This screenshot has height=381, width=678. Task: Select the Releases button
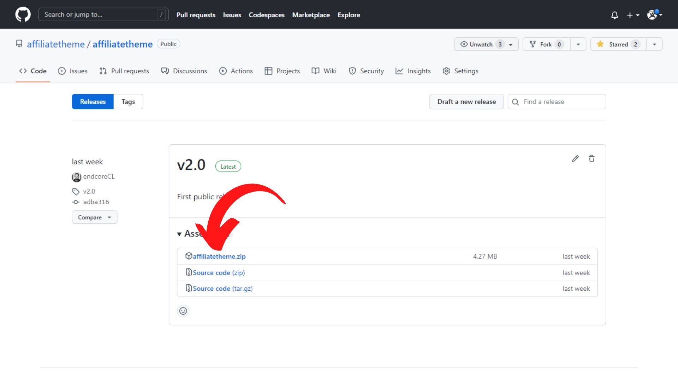point(93,102)
